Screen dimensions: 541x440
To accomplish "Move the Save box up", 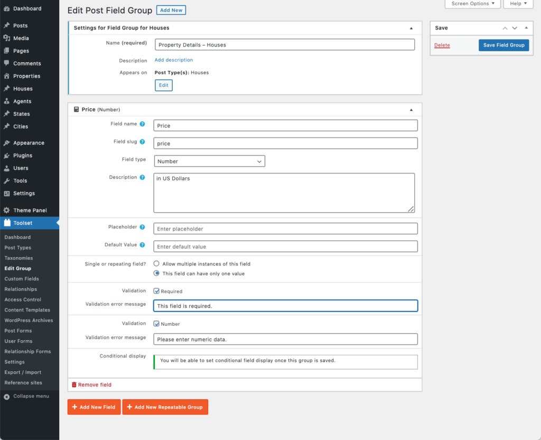I will click(x=505, y=29).
